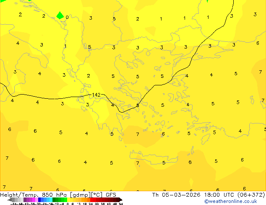This screenshot has width=266, height=205.
Task: Click the 30 legend scale value
Action: [x=97, y=204]
